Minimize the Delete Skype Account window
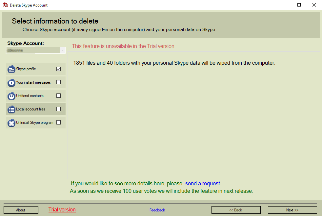The image size is (322, 216). pos(284,5)
